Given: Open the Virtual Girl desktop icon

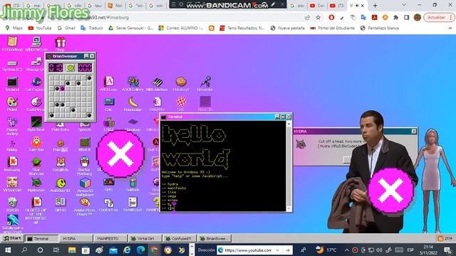Looking at the screenshot, I should pos(12,185).
